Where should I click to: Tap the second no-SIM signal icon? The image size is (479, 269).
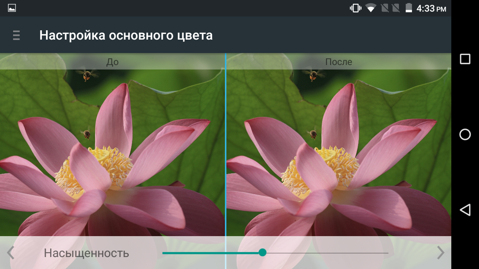coord(396,8)
